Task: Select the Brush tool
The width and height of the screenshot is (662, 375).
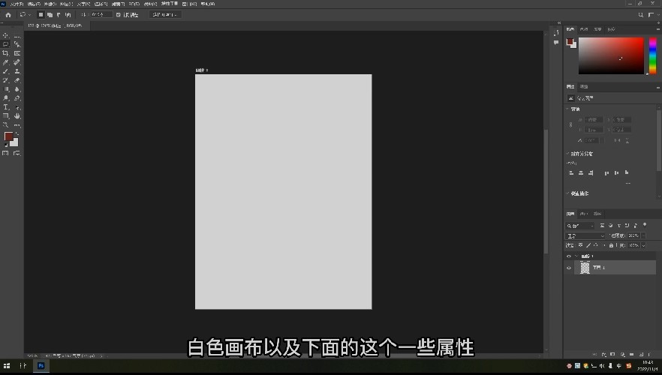Action: [x=5, y=71]
